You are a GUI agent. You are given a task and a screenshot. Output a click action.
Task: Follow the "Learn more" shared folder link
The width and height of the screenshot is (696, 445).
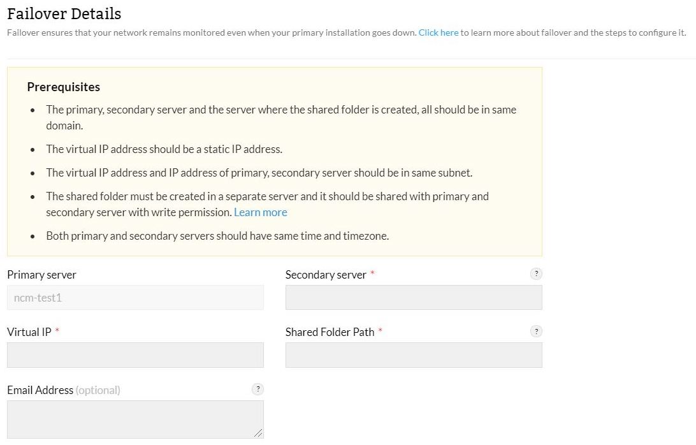[261, 212]
